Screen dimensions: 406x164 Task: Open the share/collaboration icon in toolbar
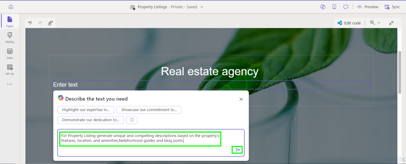(x=50, y=23)
